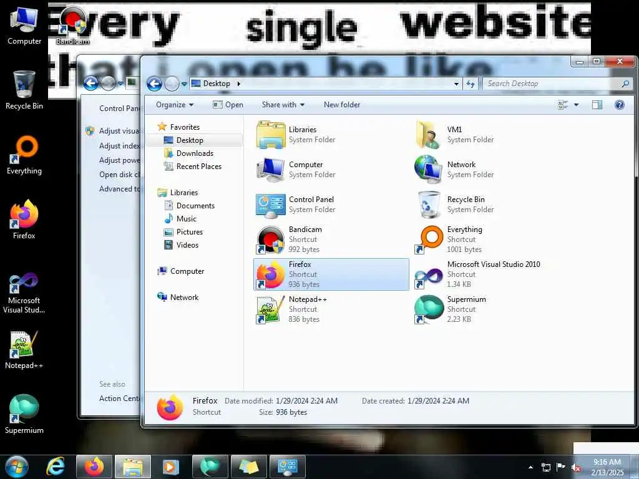Click Microsoft Visual Studio desktop icon
The image size is (639, 479).
click(x=24, y=293)
